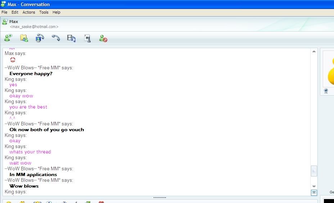The width and height of the screenshot is (334, 203).
Task: Click the 'Max - Conversation' window title
Action: [28, 4]
